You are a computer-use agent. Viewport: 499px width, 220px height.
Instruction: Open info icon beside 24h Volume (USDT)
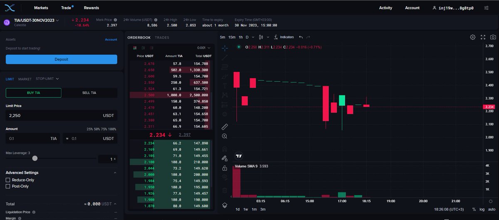156,20
